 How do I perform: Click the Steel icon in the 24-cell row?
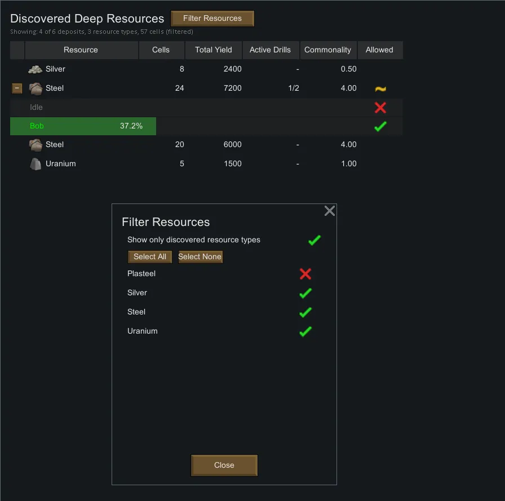pyautogui.click(x=36, y=88)
